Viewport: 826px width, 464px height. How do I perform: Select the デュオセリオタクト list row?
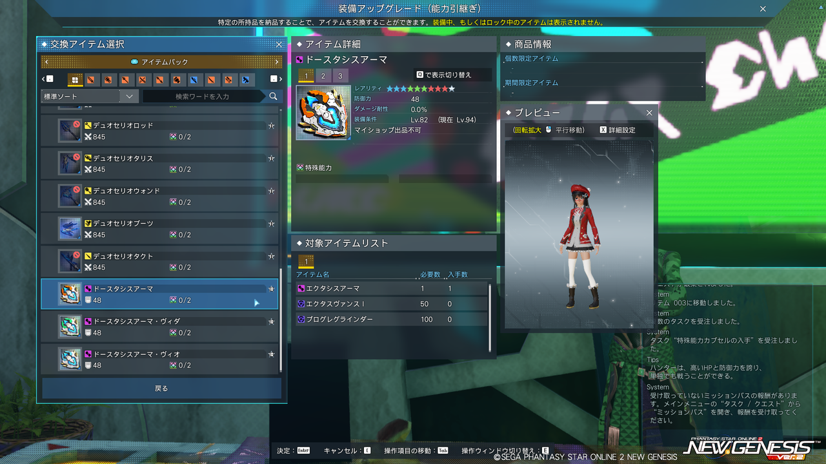(x=159, y=262)
